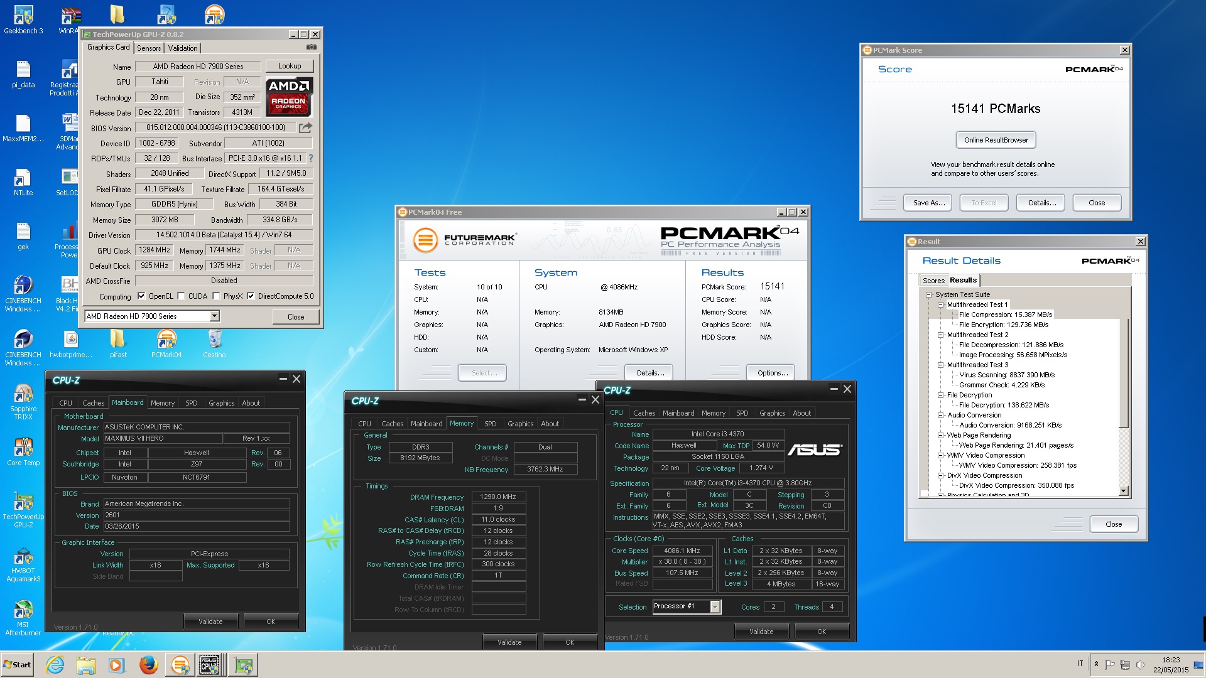Click Details button in PCMark Score window
Image resolution: width=1206 pixels, height=678 pixels.
pos(1042,203)
